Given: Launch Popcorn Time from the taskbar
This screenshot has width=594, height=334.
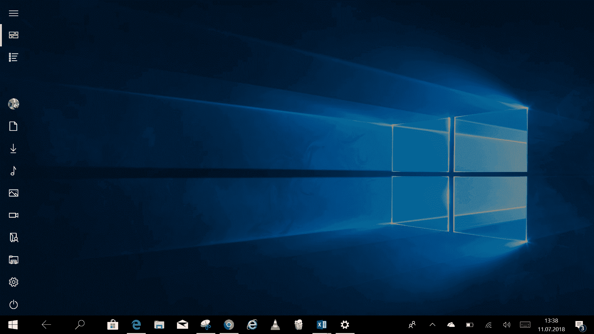Looking at the screenshot, I should click(298, 325).
